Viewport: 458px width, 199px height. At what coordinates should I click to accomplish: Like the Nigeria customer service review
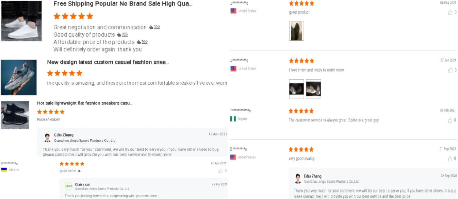(x=450, y=120)
